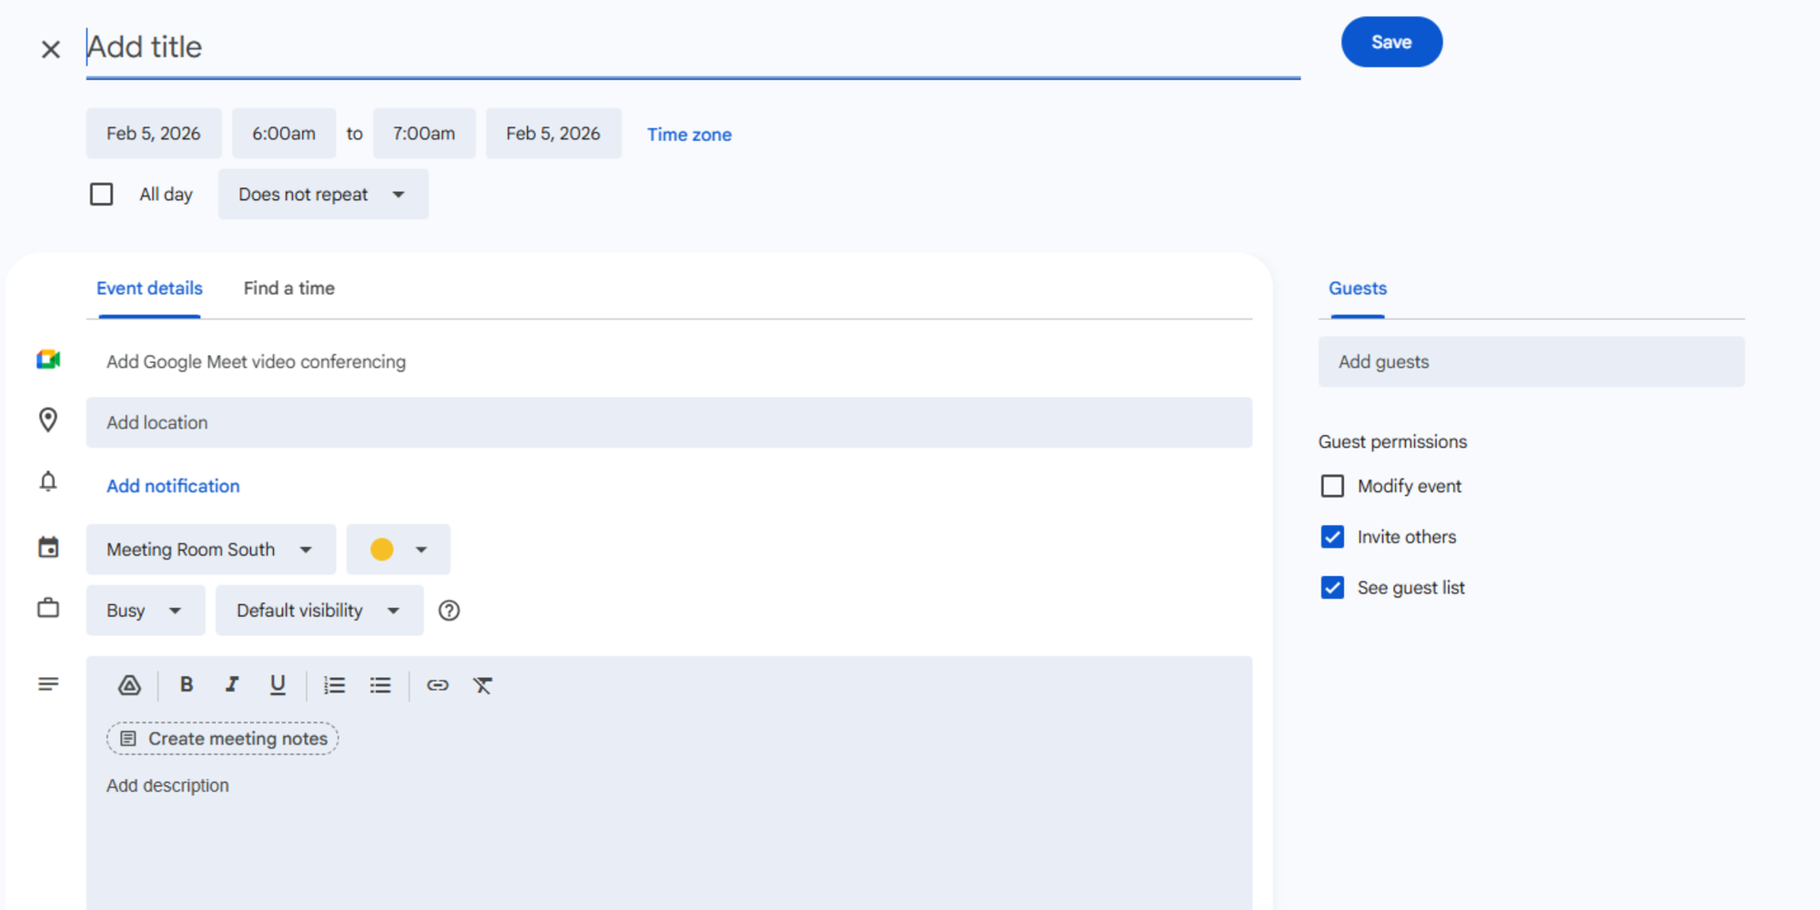The image size is (1820, 910).
Task: Click the notification bell icon
Action: tap(48, 481)
